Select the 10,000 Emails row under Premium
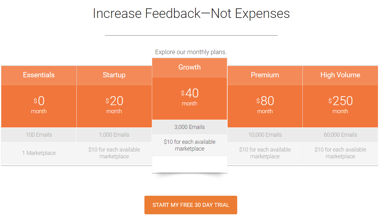Image resolution: width=381 pixels, height=218 pixels. 265,135
